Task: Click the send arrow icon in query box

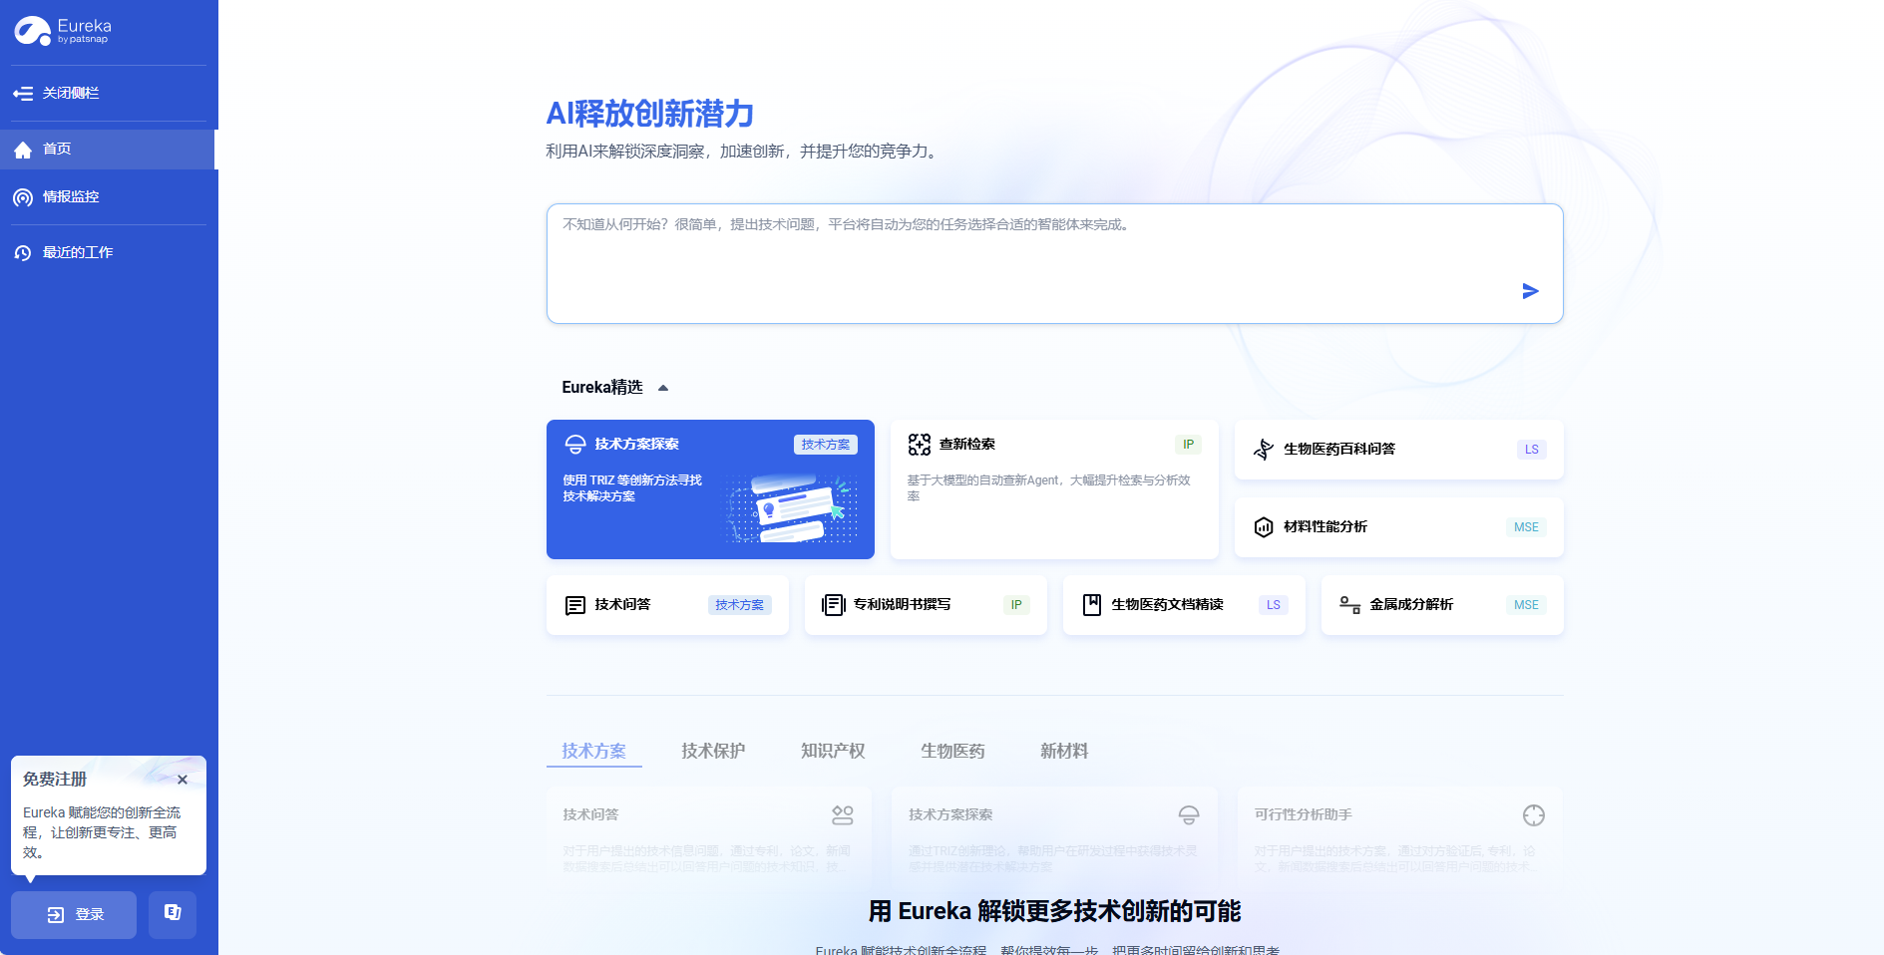Action: [1530, 291]
